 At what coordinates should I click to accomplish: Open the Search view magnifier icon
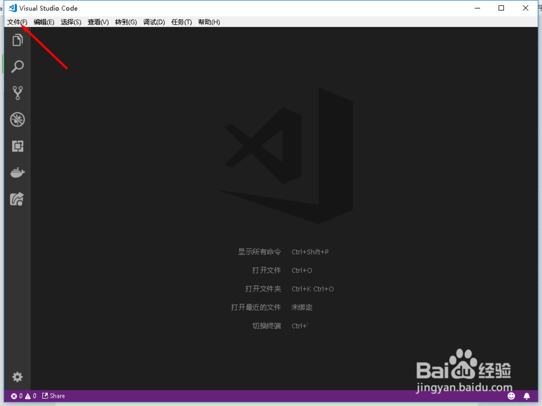pos(17,66)
